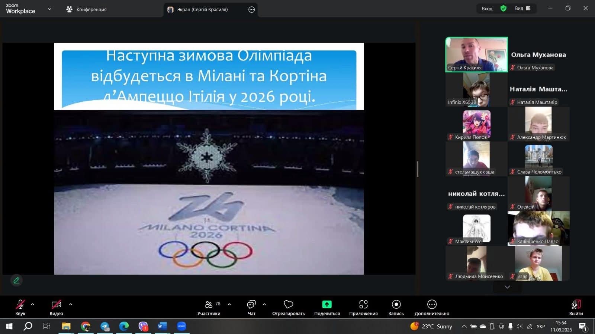The height and width of the screenshot is (334, 595).
Task: Click the Вход sign-in button
Action: (x=487, y=9)
